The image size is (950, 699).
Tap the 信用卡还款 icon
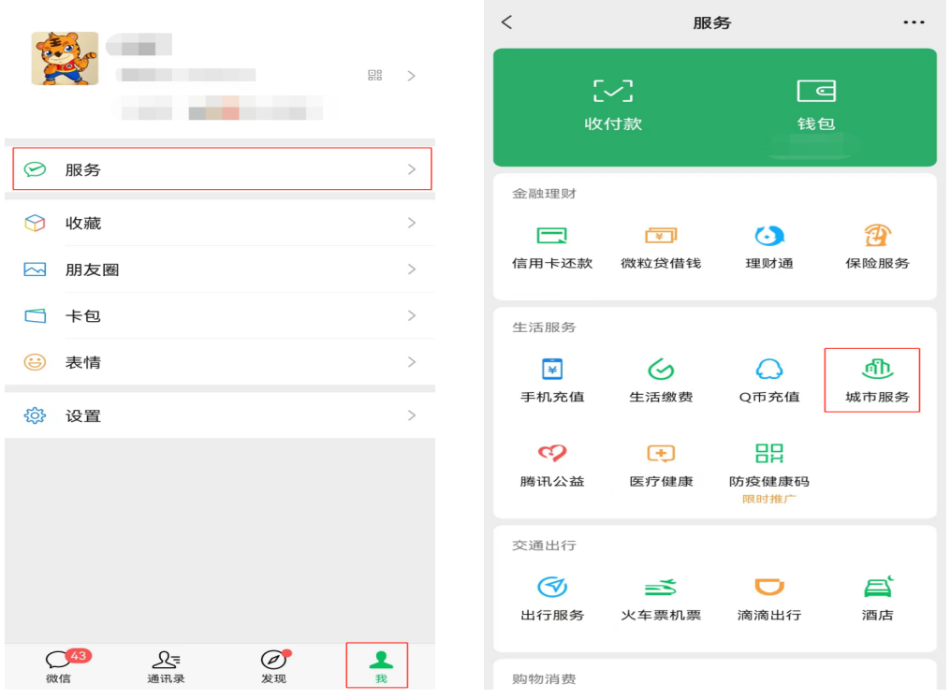tap(551, 235)
